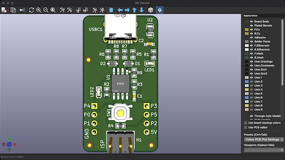Flip board view icon

click(111, 10)
